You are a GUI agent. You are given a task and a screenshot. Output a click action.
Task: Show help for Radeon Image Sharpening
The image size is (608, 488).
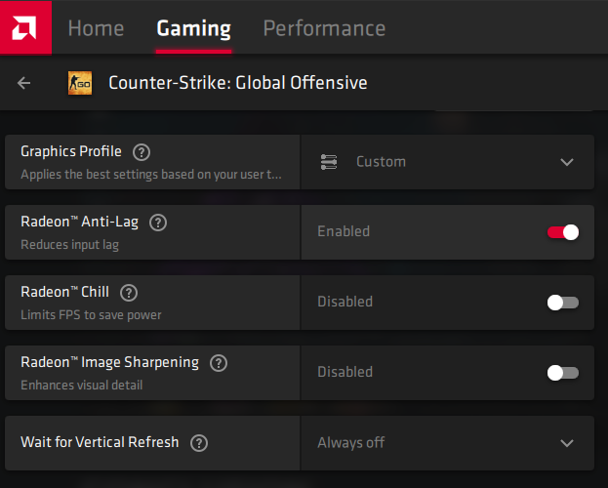(x=219, y=363)
